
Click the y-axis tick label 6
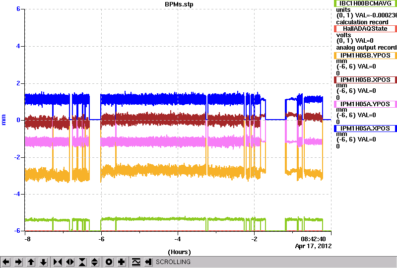[18, 9]
